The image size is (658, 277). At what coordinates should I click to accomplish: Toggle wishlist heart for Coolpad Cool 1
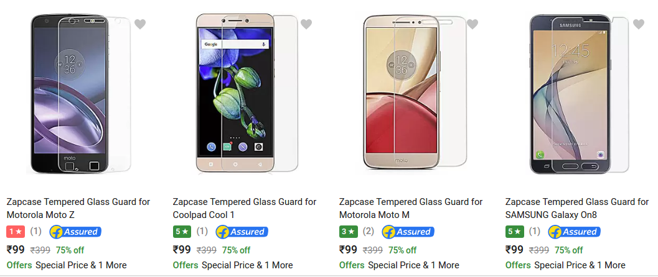[x=306, y=24]
